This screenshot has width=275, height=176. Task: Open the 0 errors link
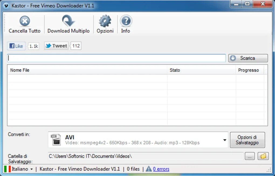tap(161, 169)
